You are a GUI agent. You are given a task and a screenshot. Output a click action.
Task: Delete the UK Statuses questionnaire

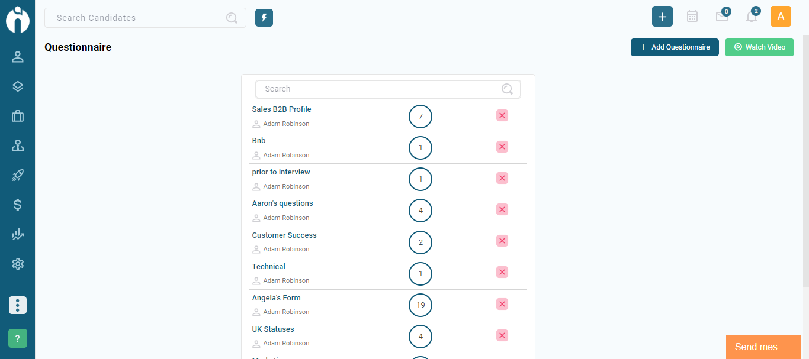click(502, 335)
